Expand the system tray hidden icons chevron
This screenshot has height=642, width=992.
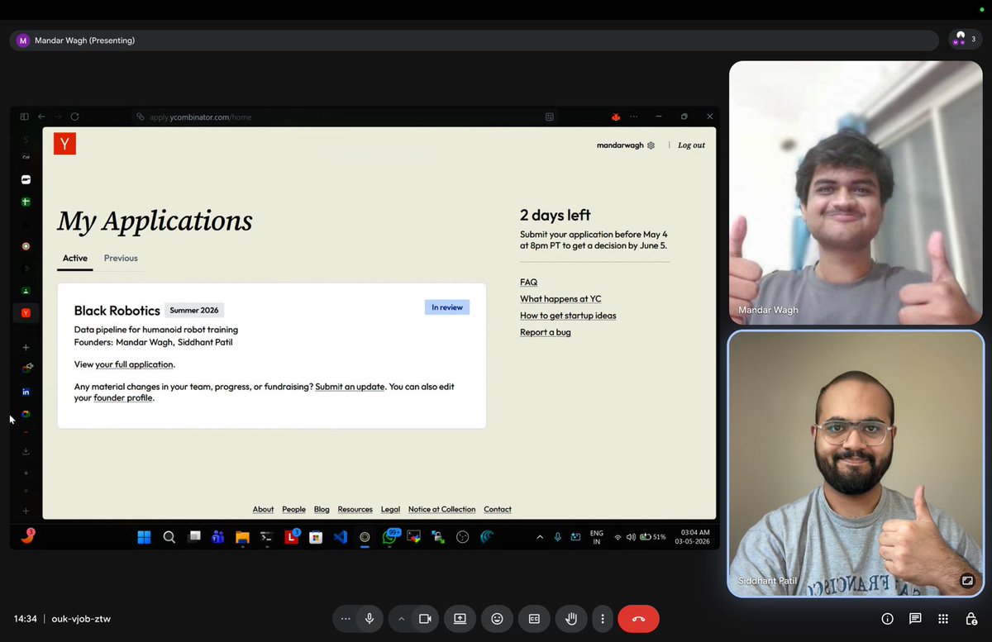[540, 537]
